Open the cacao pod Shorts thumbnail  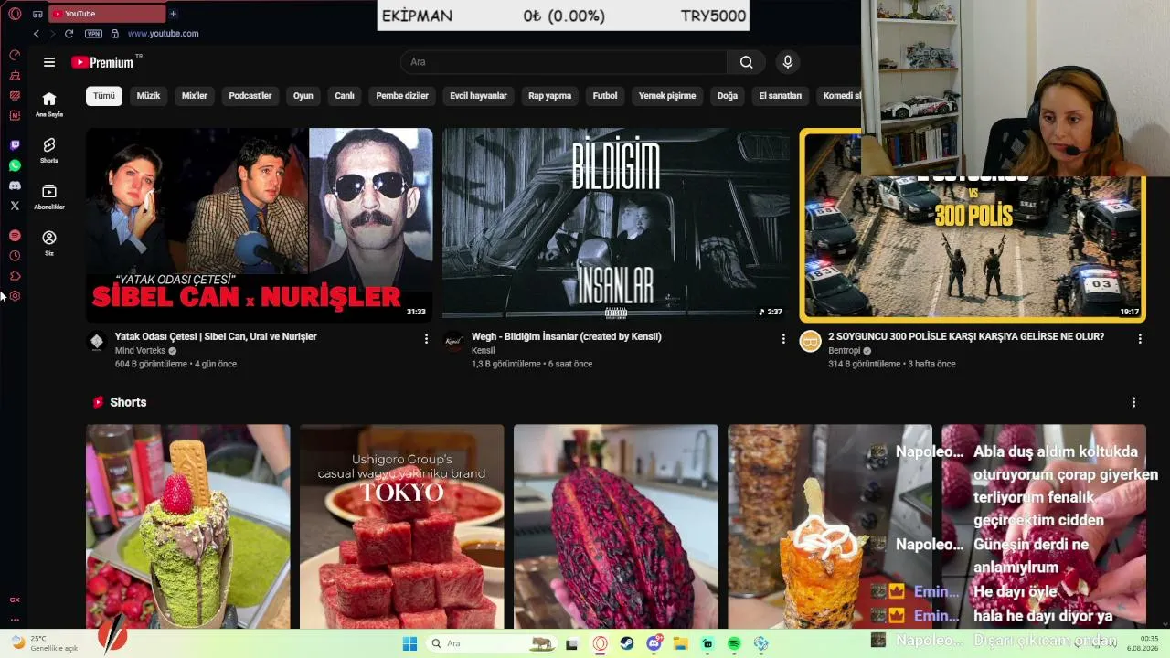[616, 526]
